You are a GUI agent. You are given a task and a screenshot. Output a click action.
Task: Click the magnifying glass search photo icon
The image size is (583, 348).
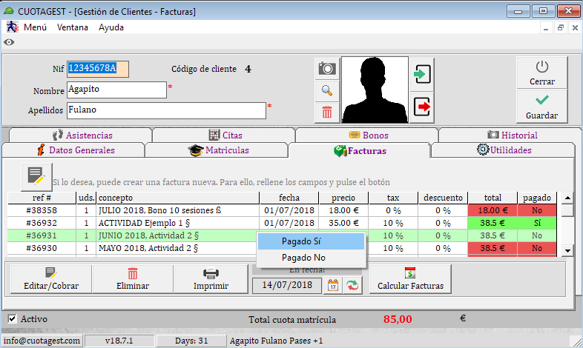pos(326,91)
